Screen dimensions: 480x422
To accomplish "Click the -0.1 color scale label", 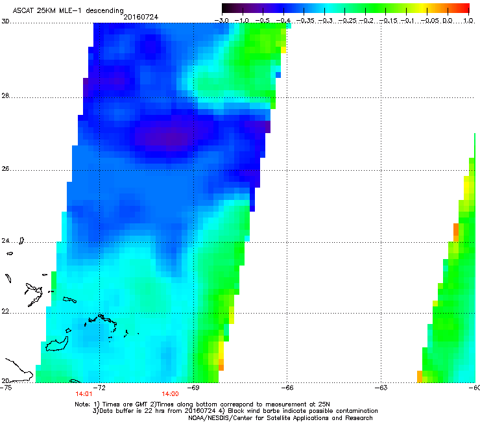I will [x=407, y=21].
